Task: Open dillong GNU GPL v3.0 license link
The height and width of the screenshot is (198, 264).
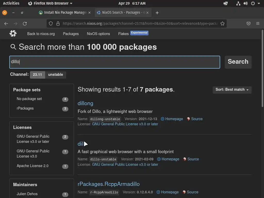Action: click(x=125, y=124)
